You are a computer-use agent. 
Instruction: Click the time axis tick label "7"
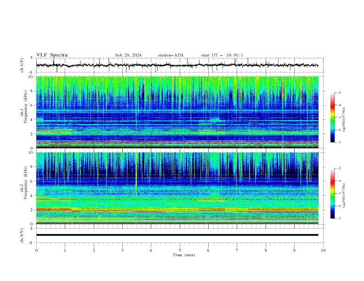(237, 250)
